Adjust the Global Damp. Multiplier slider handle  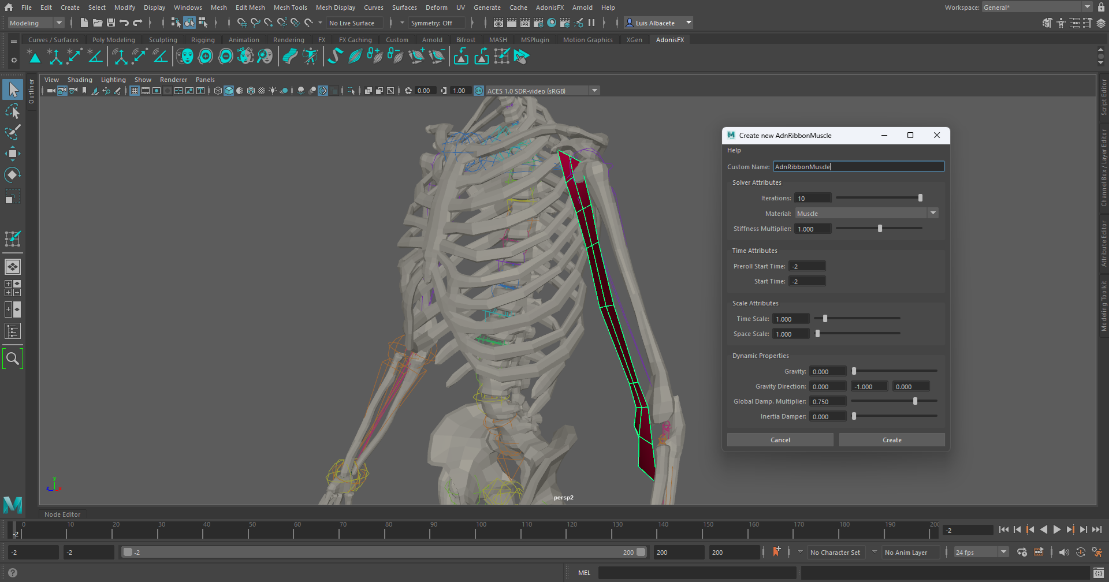coord(915,401)
